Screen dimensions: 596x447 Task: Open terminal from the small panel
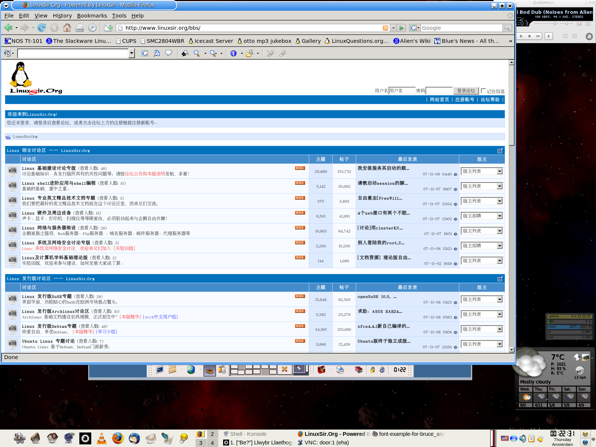[x=160, y=370]
